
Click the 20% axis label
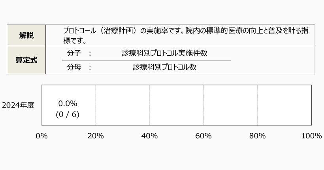[x=96, y=136]
